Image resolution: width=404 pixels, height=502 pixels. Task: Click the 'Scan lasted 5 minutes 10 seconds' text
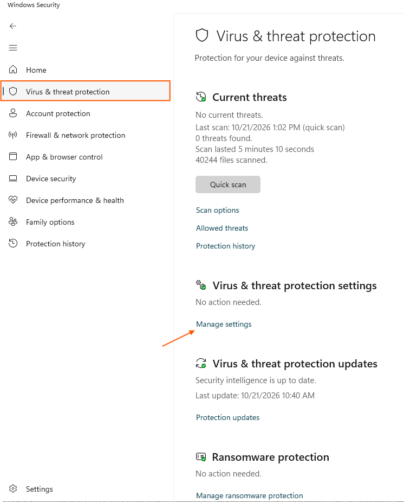coord(255,149)
